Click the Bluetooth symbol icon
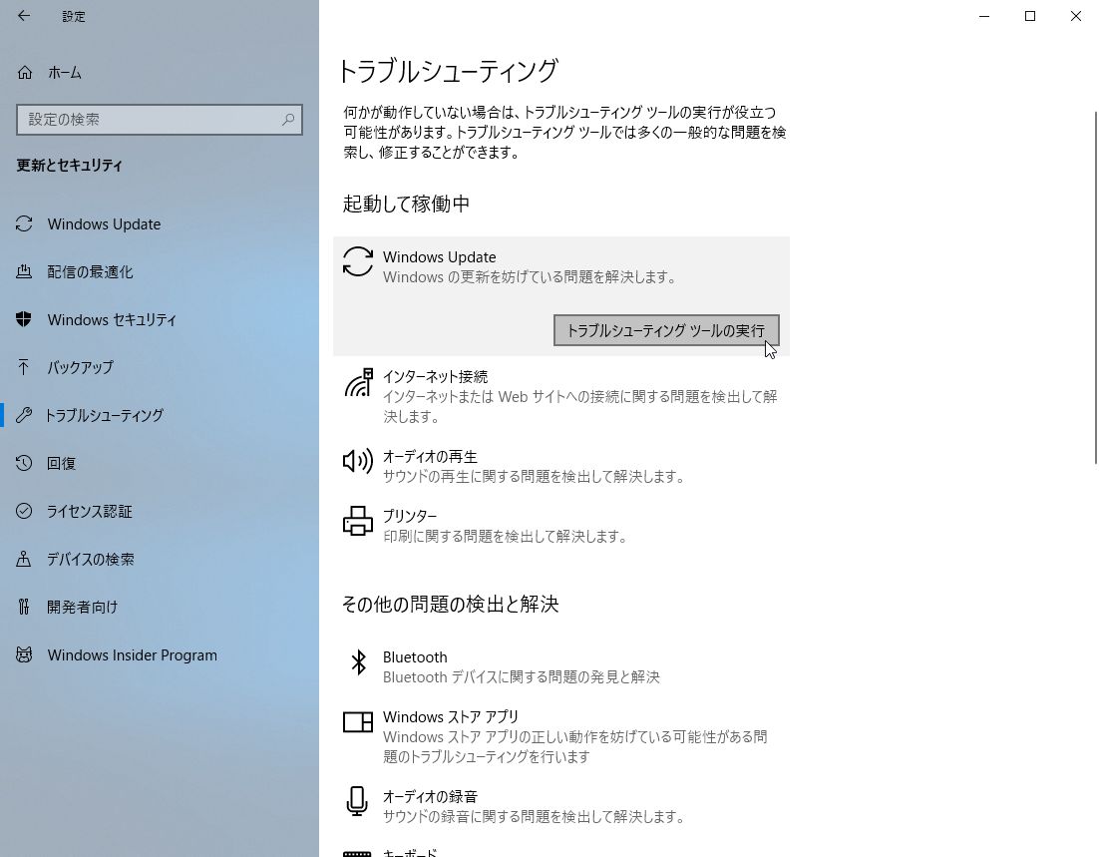The width and height of the screenshot is (1099, 857). point(358,662)
